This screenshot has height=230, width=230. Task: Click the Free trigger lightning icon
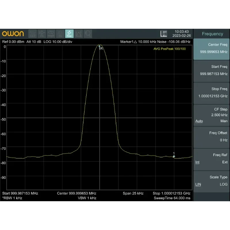(x=69, y=34)
